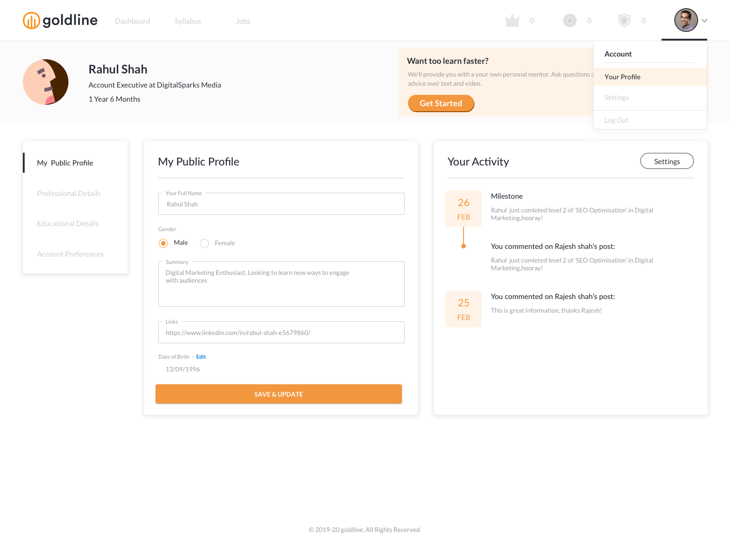Image resolution: width=730 pixels, height=547 pixels.
Task: Click the star medal badge icon
Action: pyautogui.click(x=569, y=20)
